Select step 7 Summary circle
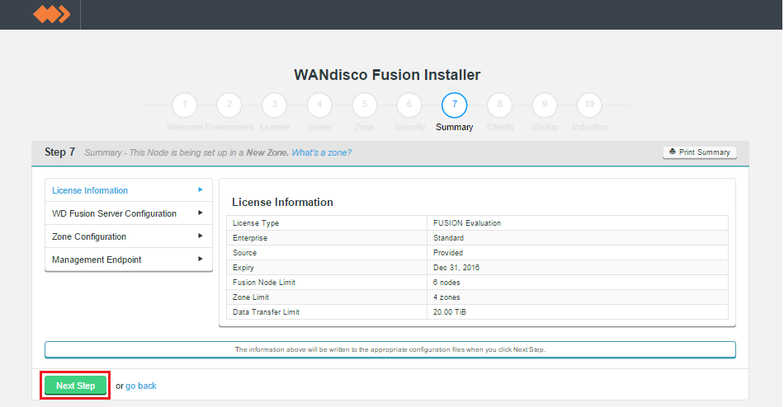 (x=455, y=105)
